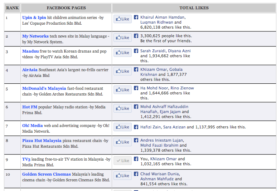Click the Facebook icon in My Networks row
The width and height of the screenshot is (280, 191).
(x=136, y=36)
